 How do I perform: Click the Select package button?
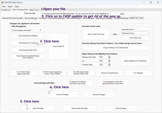122,14
